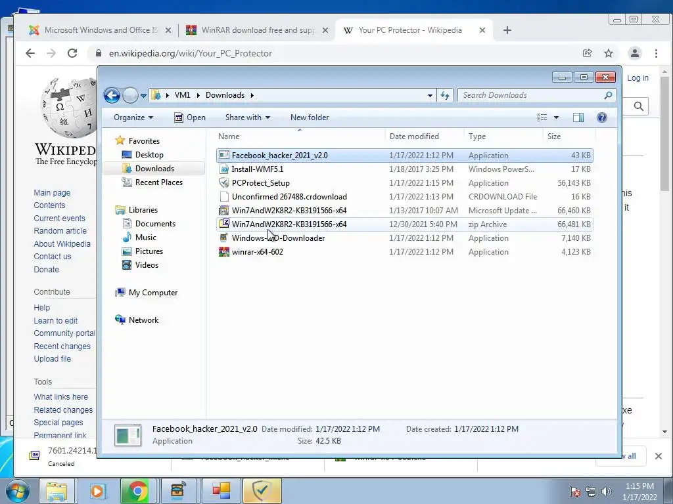673x504 pixels.
Task: Open the Organize menu
Action: [133, 117]
